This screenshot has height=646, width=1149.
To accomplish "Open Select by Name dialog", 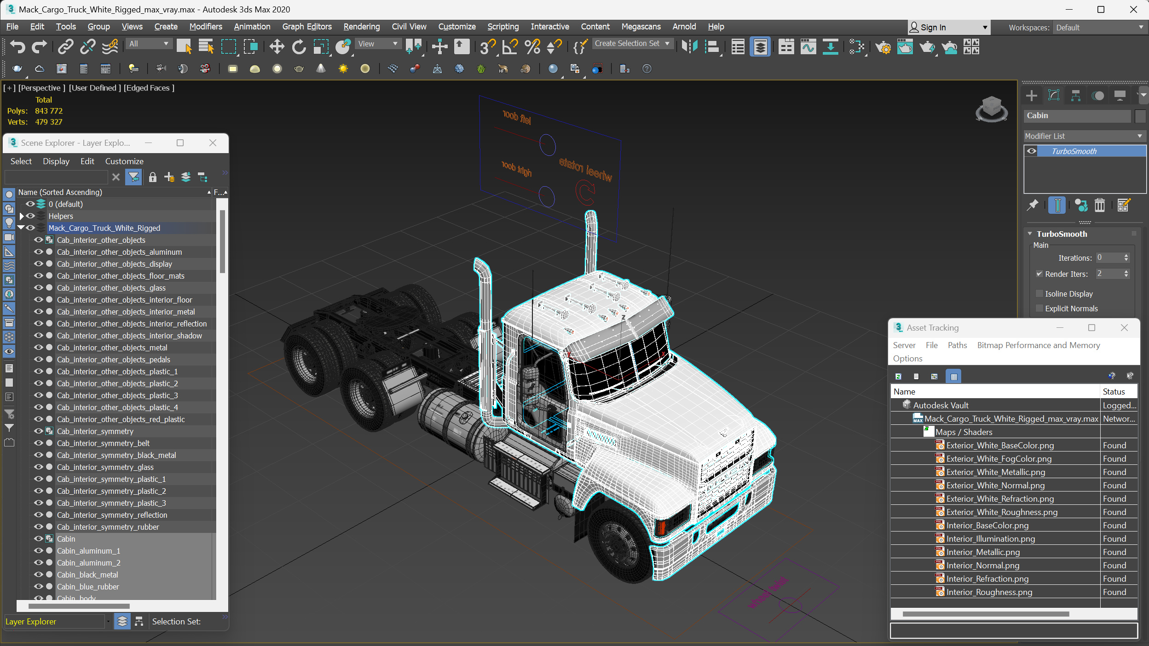I will [206, 46].
